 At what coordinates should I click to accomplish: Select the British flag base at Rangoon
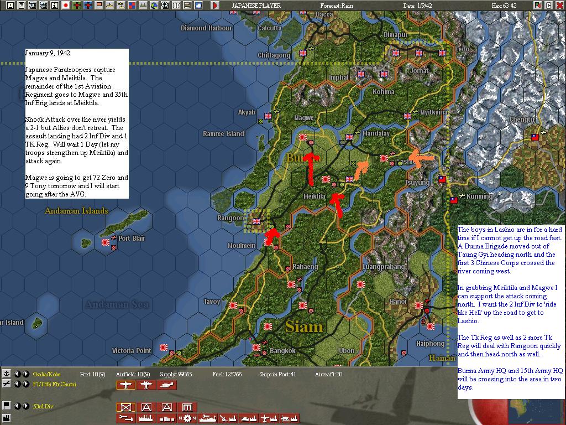pyautogui.click(x=256, y=221)
